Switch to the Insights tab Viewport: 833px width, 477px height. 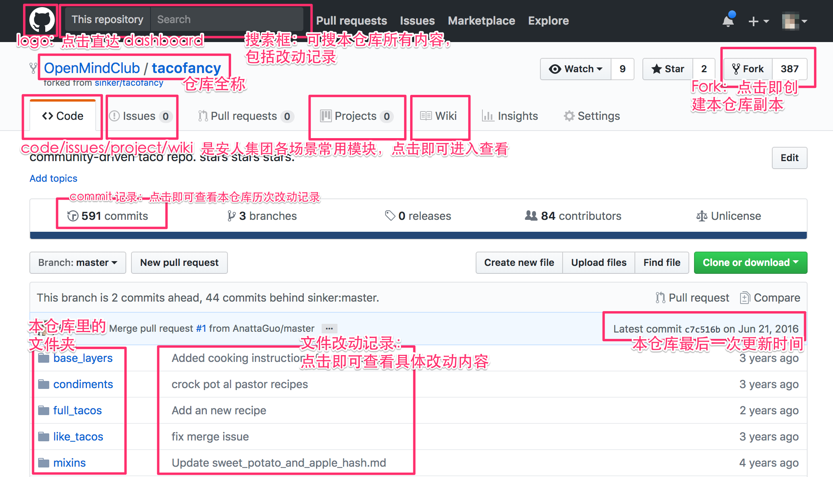tap(510, 116)
